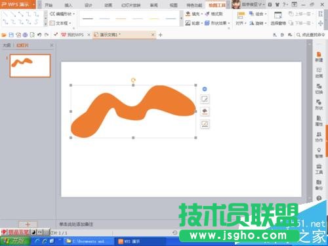
Task: Open the 工具 (Tools) side panel
Action: (x=319, y=169)
